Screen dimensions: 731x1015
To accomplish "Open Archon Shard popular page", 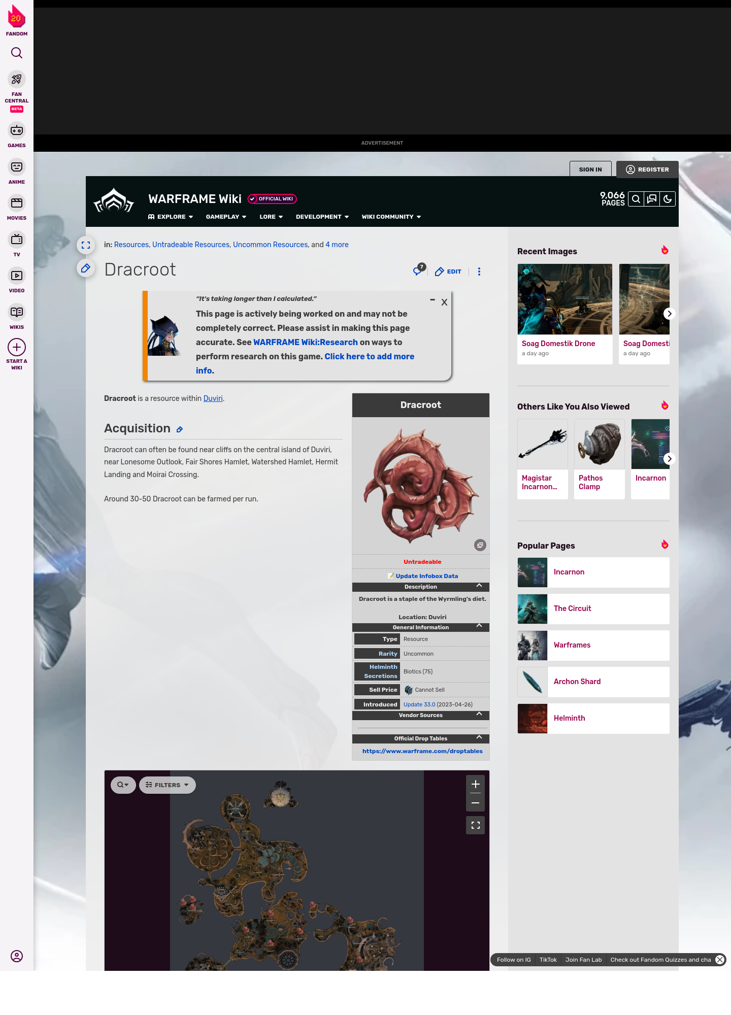I will 593,682.
